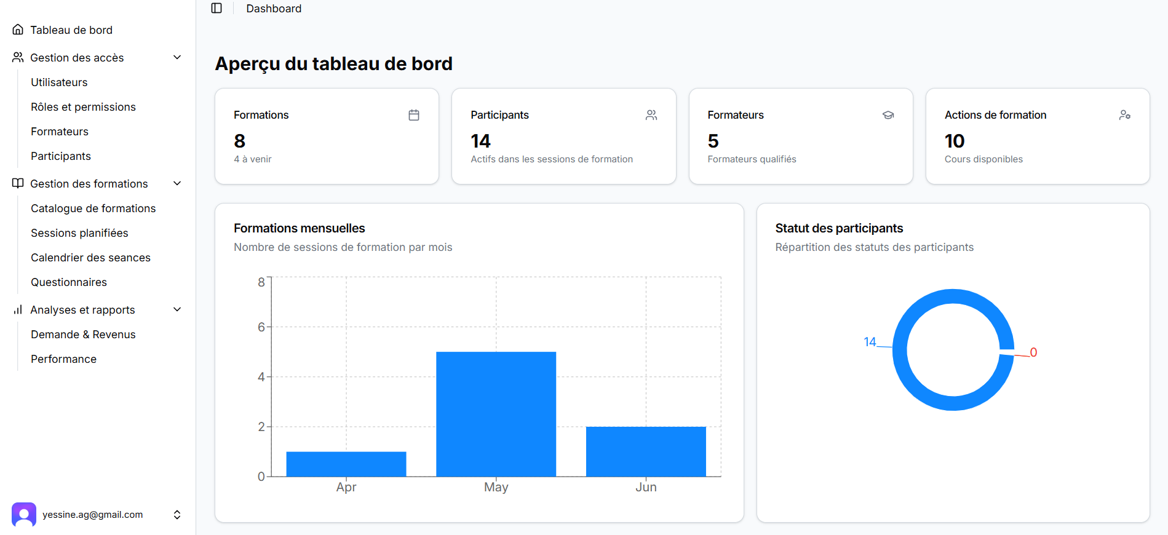Click the 'Formations mensuelles' chart title
Viewport: 1168px width, 535px height.
[299, 228]
